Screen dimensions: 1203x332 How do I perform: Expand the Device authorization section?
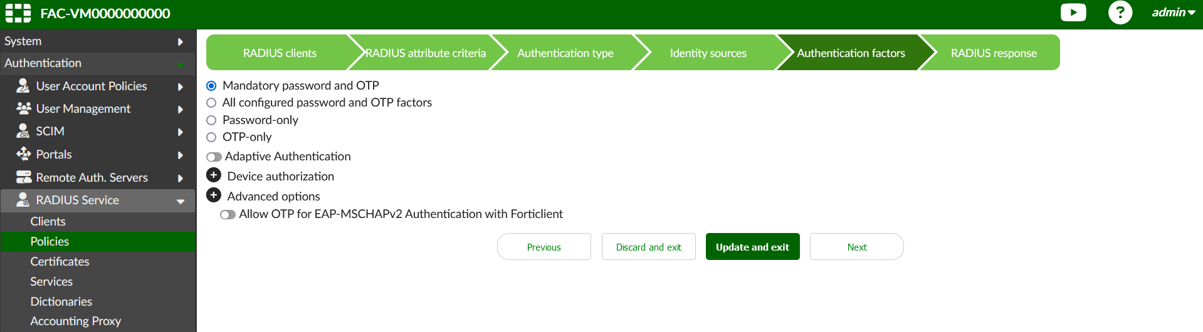coord(214,175)
